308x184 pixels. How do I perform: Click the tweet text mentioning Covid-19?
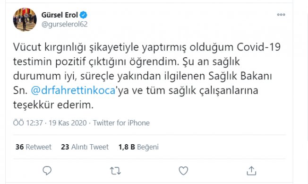147,76
